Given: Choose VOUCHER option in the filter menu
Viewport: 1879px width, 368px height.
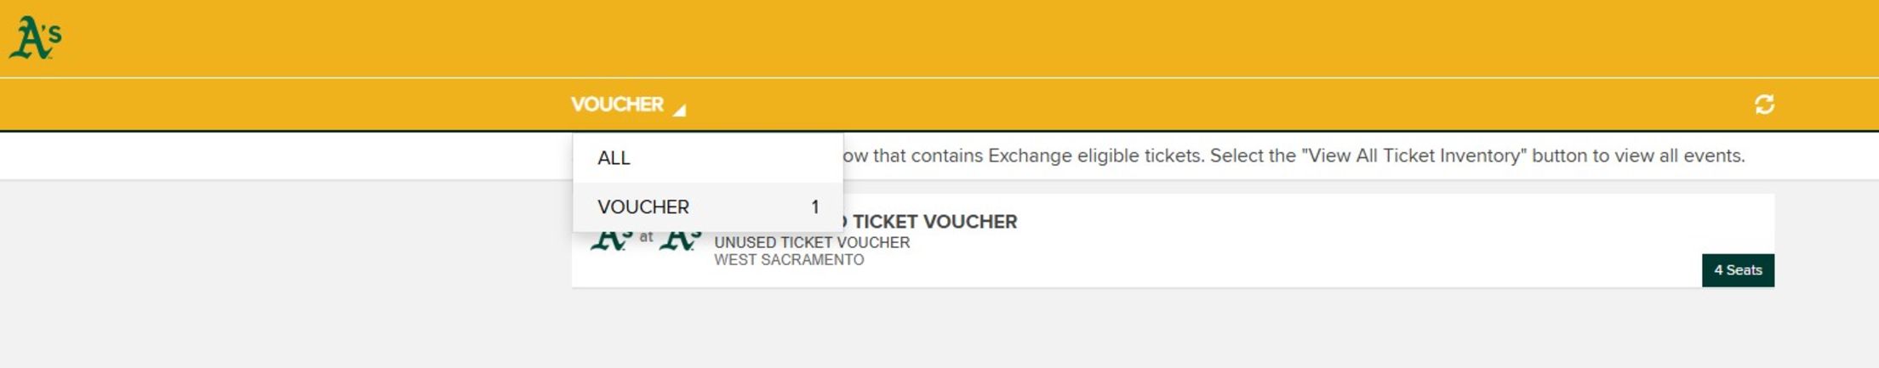Looking at the screenshot, I should click(x=643, y=207).
